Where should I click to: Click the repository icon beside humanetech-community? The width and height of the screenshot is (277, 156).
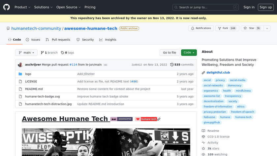[x=8, y=28]
